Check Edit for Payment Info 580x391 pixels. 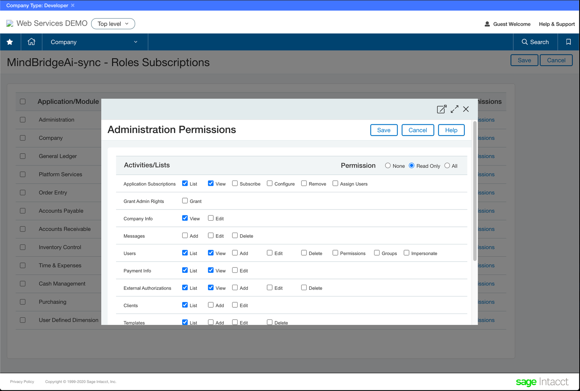[x=235, y=270]
